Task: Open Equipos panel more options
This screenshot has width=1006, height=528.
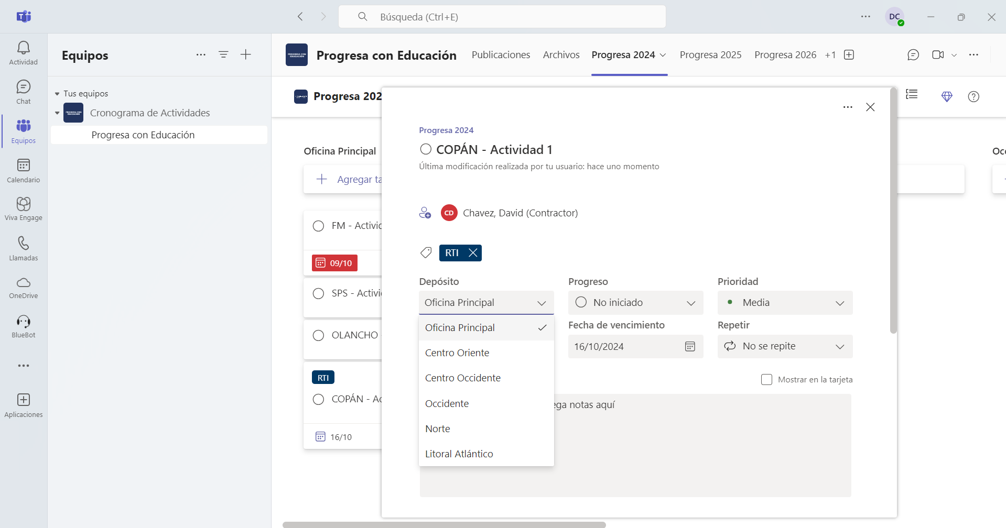Action: (x=201, y=54)
